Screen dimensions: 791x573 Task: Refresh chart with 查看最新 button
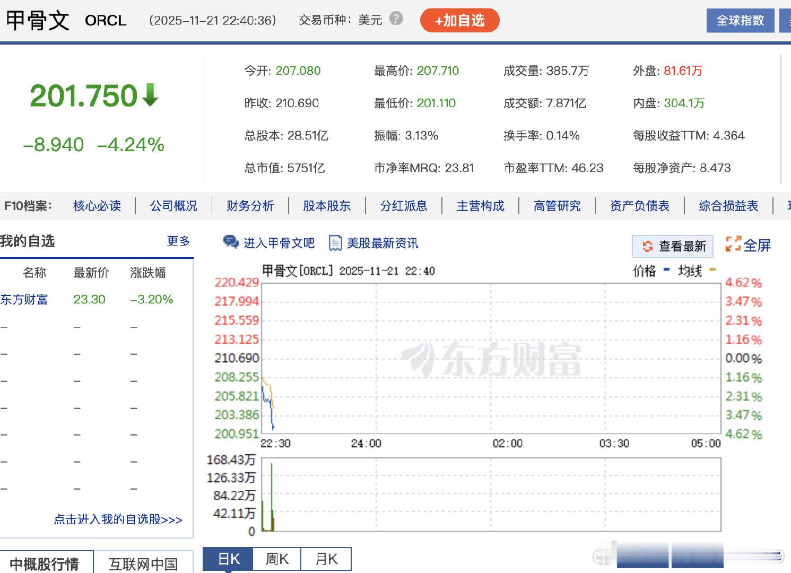coord(672,246)
